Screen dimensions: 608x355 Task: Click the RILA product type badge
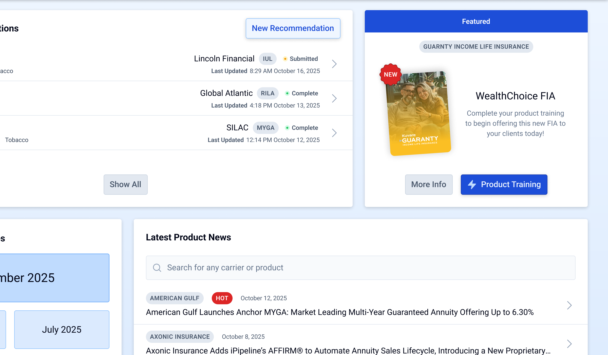268,93
